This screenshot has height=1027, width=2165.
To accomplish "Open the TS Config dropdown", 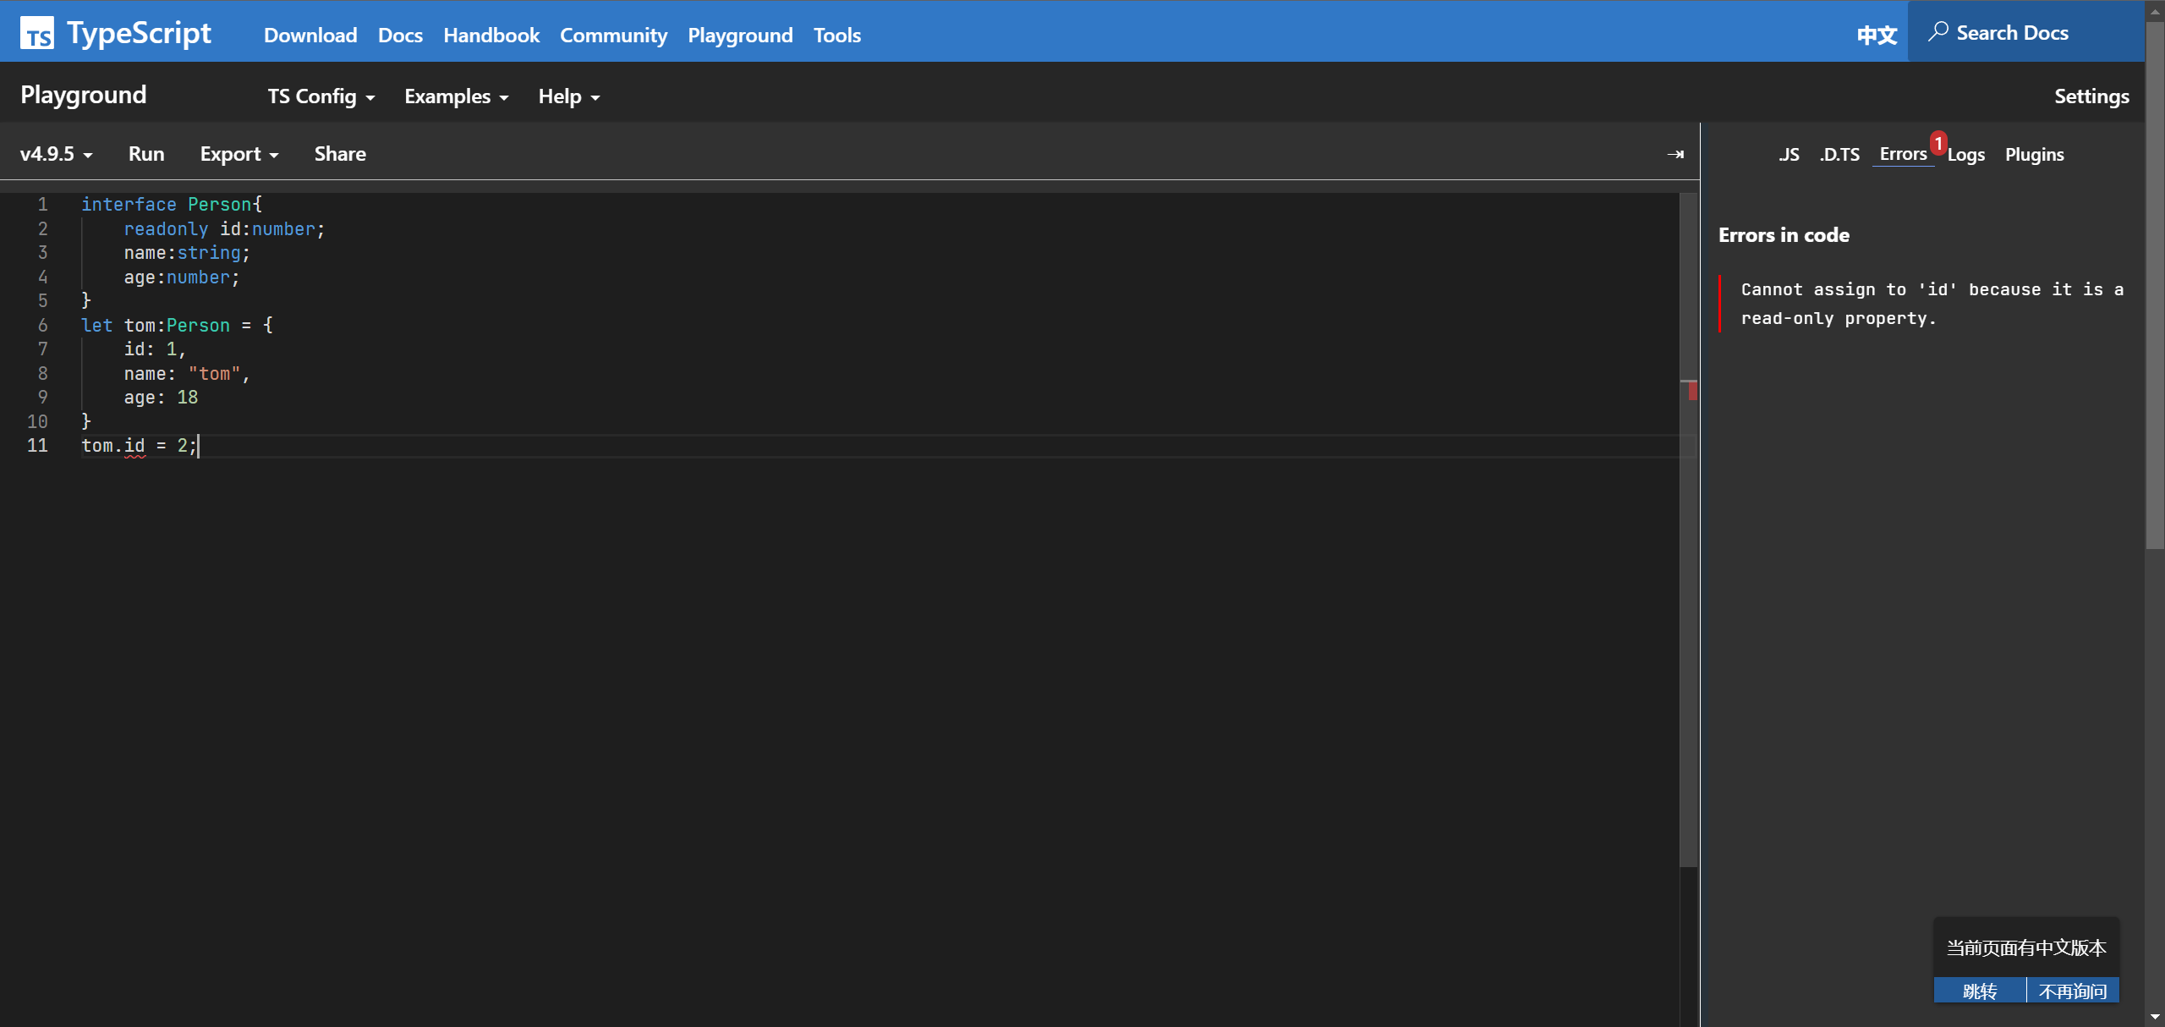I will point(321,96).
